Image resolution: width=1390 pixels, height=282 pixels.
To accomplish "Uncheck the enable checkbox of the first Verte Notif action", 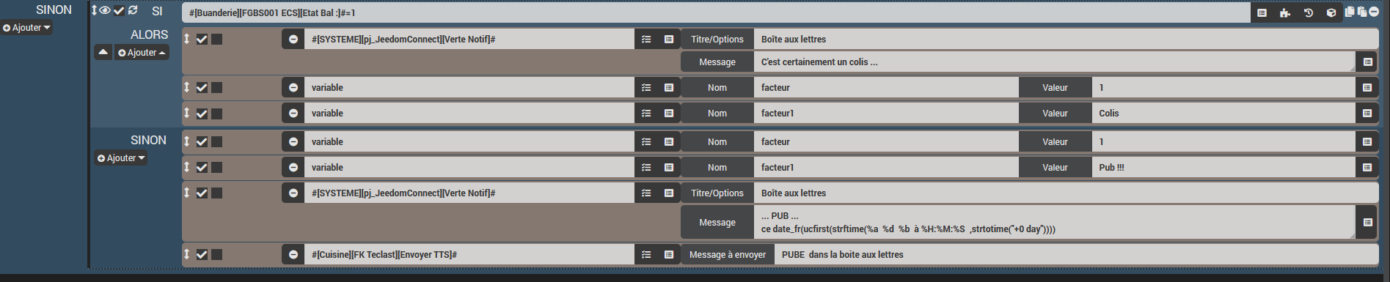I will pyautogui.click(x=202, y=40).
